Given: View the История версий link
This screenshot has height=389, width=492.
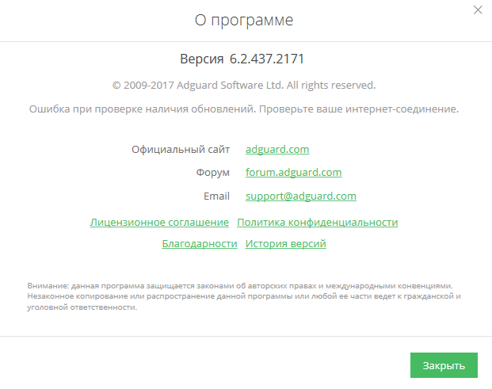Looking at the screenshot, I should [x=285, y=244].
